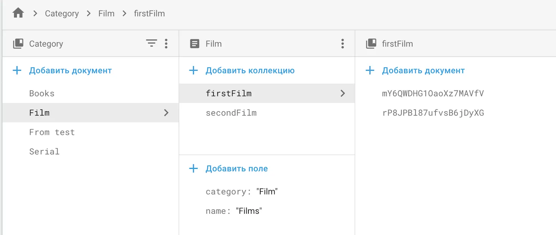Screen dimensions: 556x235
Task: Go to Category in breadcrumb
Action: tap(62, 14)
